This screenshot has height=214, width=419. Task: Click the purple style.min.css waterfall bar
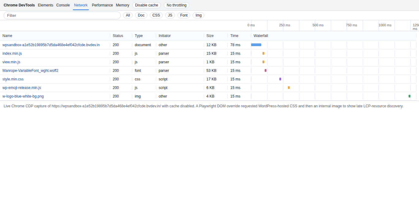280,79
